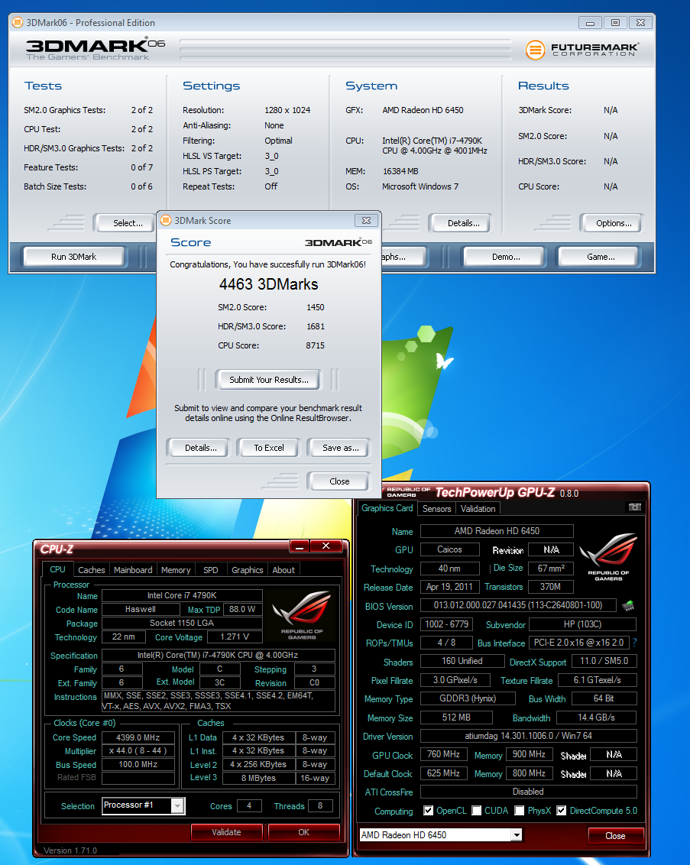The image size is (690, 865).
Task: Click the Resolution setting 1280 x 1024
Action: tap(287, 110)
